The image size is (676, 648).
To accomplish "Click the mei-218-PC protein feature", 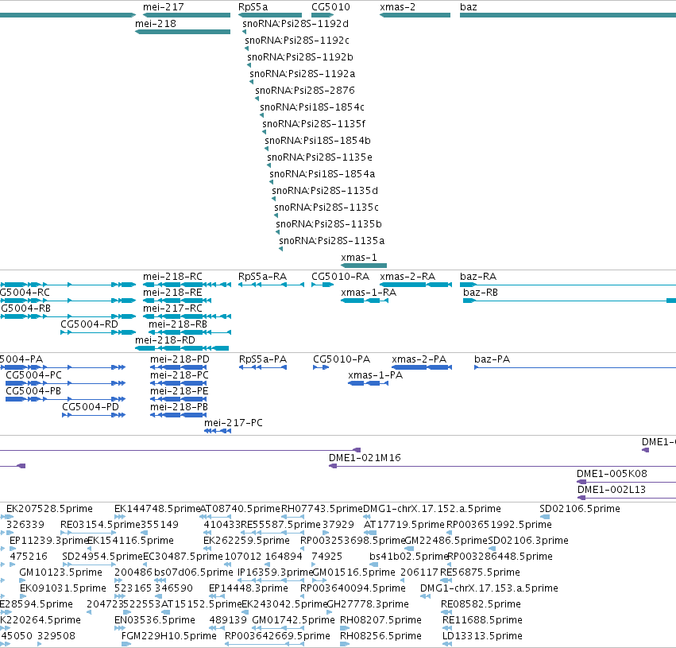I will [179, 383].
